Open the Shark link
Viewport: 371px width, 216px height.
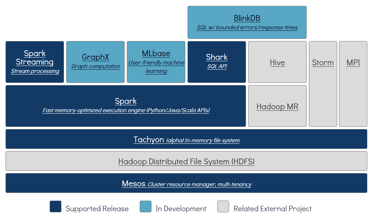[217, 57]
